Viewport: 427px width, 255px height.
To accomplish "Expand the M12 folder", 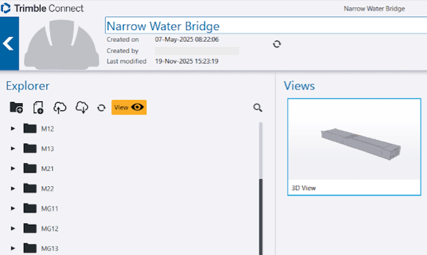I will tap(13, 129).
